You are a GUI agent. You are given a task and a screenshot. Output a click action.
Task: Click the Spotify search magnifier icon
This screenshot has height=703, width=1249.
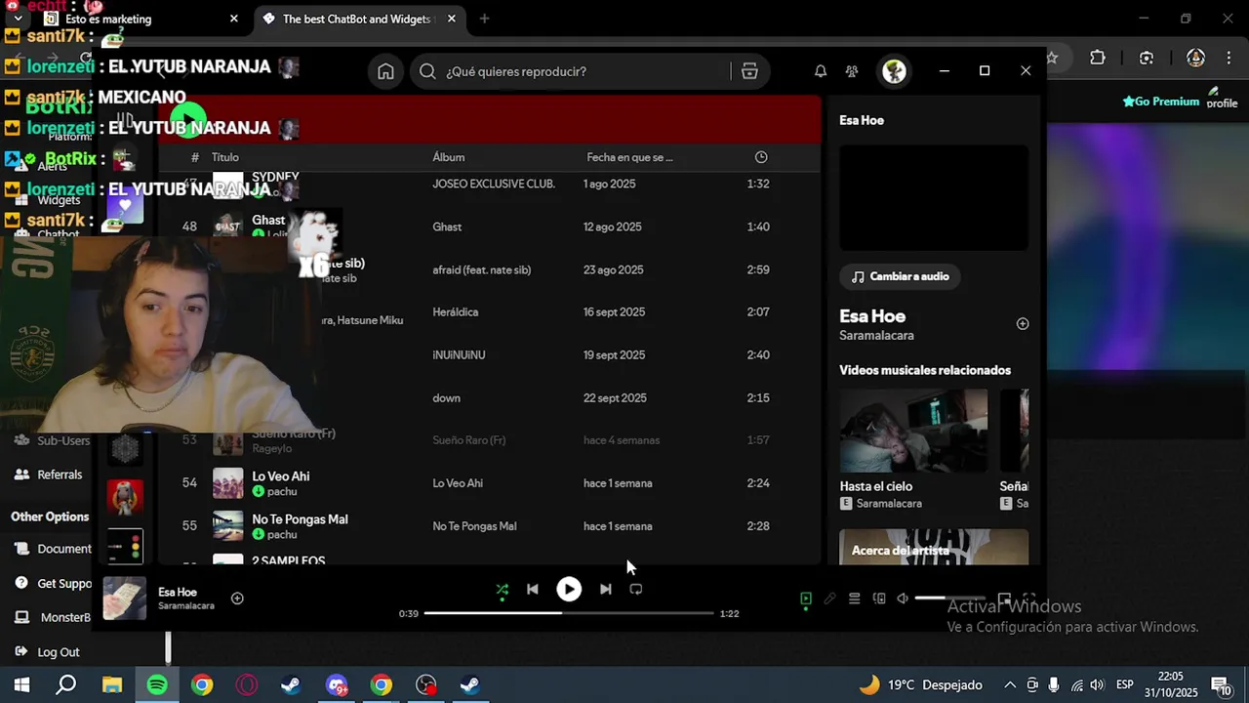click(x=427, y=71)
